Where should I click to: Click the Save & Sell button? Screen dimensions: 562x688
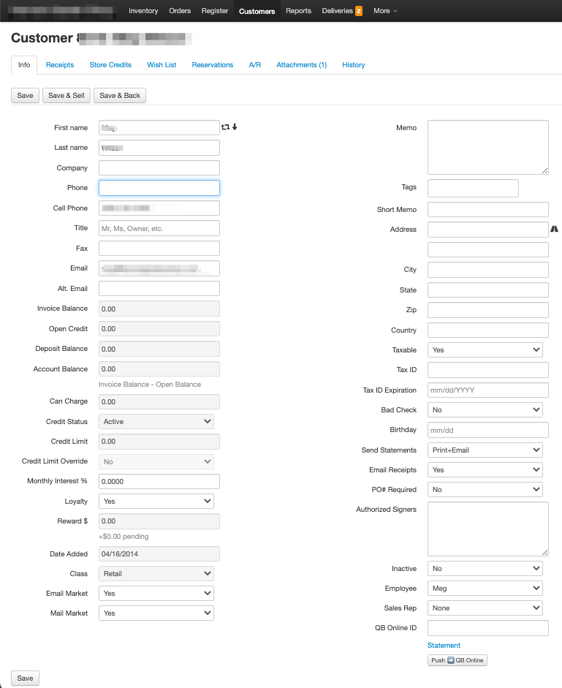(x=66, y=96)
